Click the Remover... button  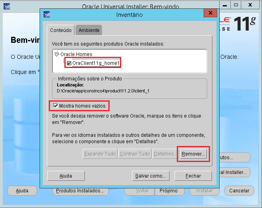[x=193, y=154]
